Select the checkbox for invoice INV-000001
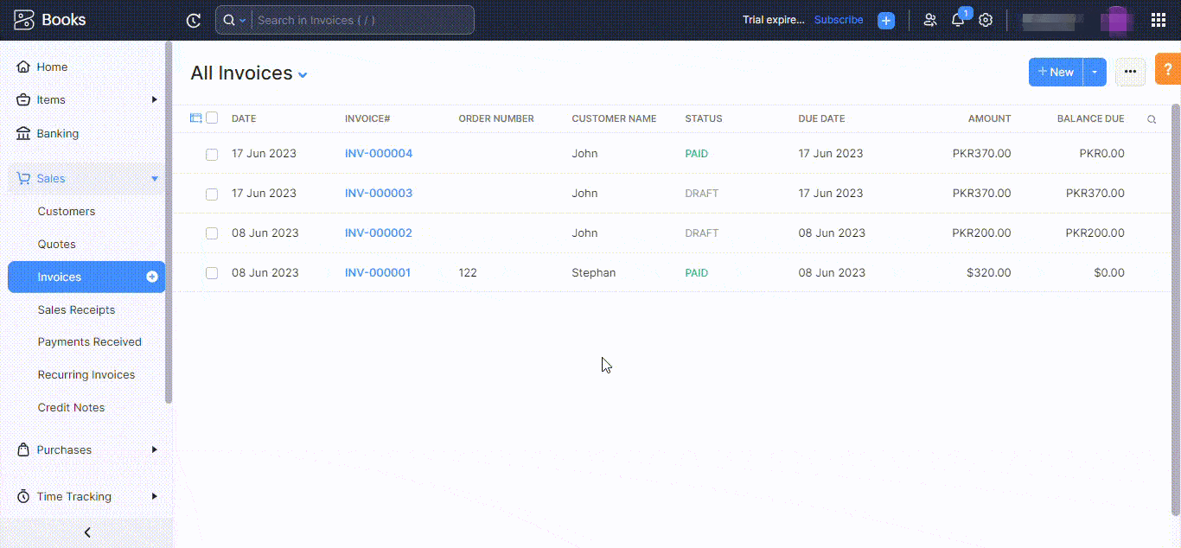This screenshot has height=548, width=1181. click(212, 273)
